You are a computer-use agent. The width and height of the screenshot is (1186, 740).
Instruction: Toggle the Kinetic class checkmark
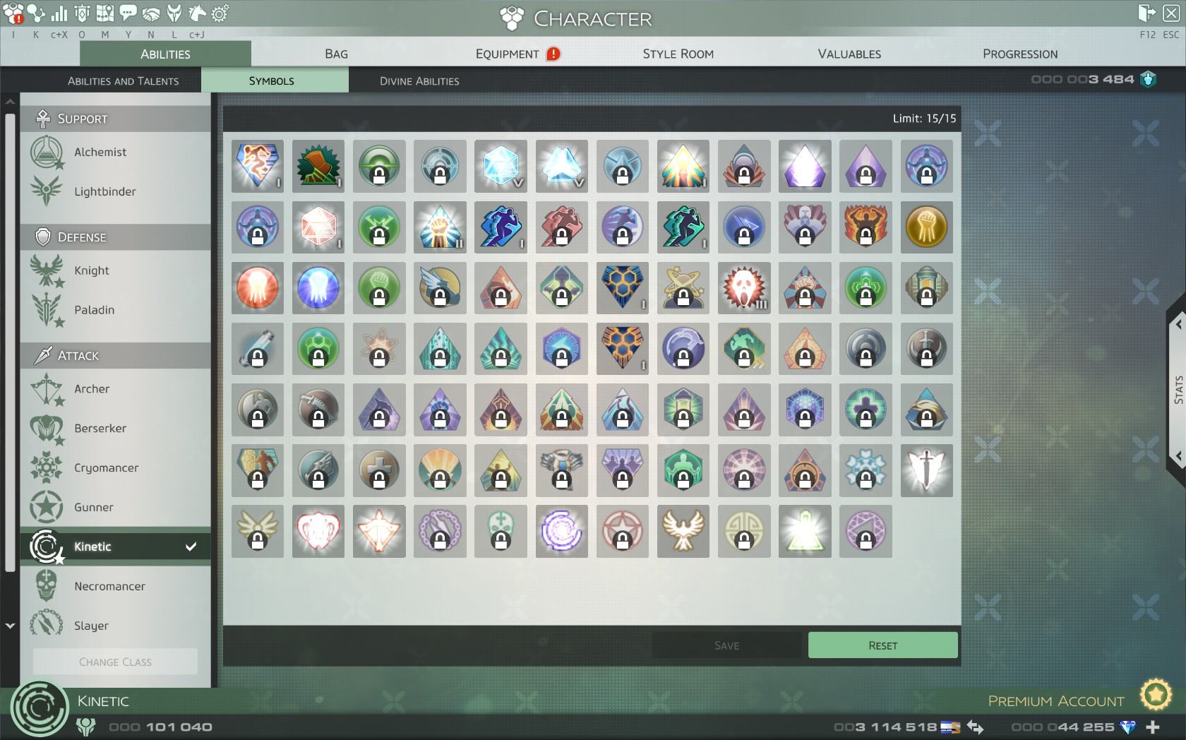[191, 547]
